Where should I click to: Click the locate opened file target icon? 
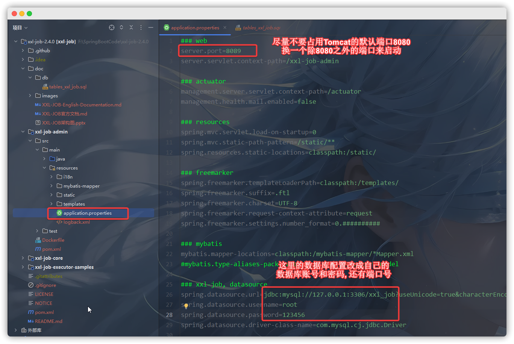pos(112,27)
